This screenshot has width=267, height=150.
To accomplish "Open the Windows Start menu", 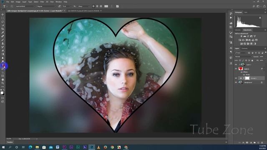I will coord(3,147).
